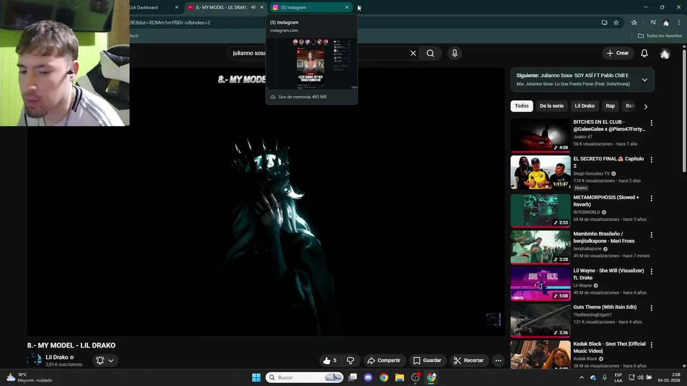Open options menu for Mambinho Brasileño
The height and width of the screenshot is (386, 687).
click(x=652, y=235)
